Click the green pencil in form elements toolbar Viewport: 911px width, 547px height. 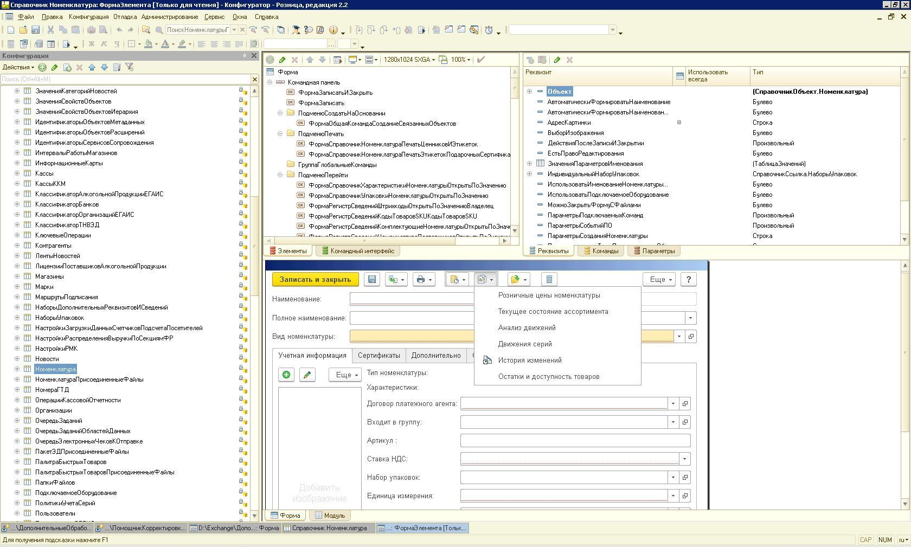(x=282, y=60)
